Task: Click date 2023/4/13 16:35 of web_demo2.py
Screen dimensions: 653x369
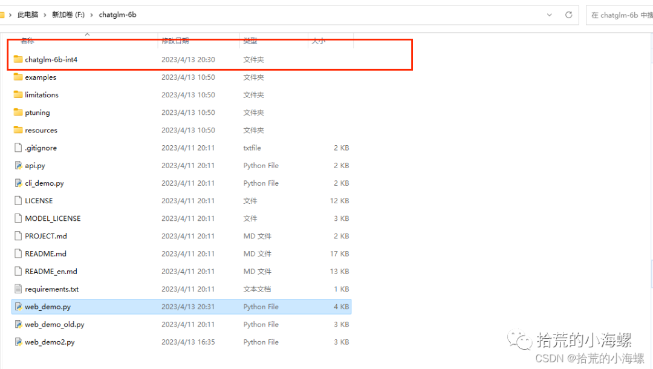Action: pyautogui.click(x=188, y=342)
